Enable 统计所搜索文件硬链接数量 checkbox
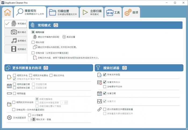188x130 pixels. point(104,109)
